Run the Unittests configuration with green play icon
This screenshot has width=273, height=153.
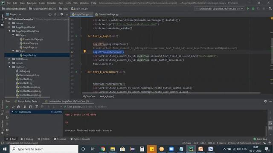[x=248, y=8]
